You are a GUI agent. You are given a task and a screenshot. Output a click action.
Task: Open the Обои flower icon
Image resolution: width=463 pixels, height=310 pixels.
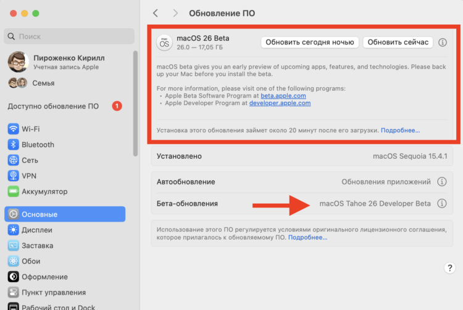[14, 261]
